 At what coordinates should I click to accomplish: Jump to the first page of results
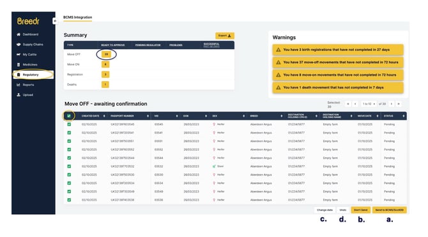pos(348,104)
